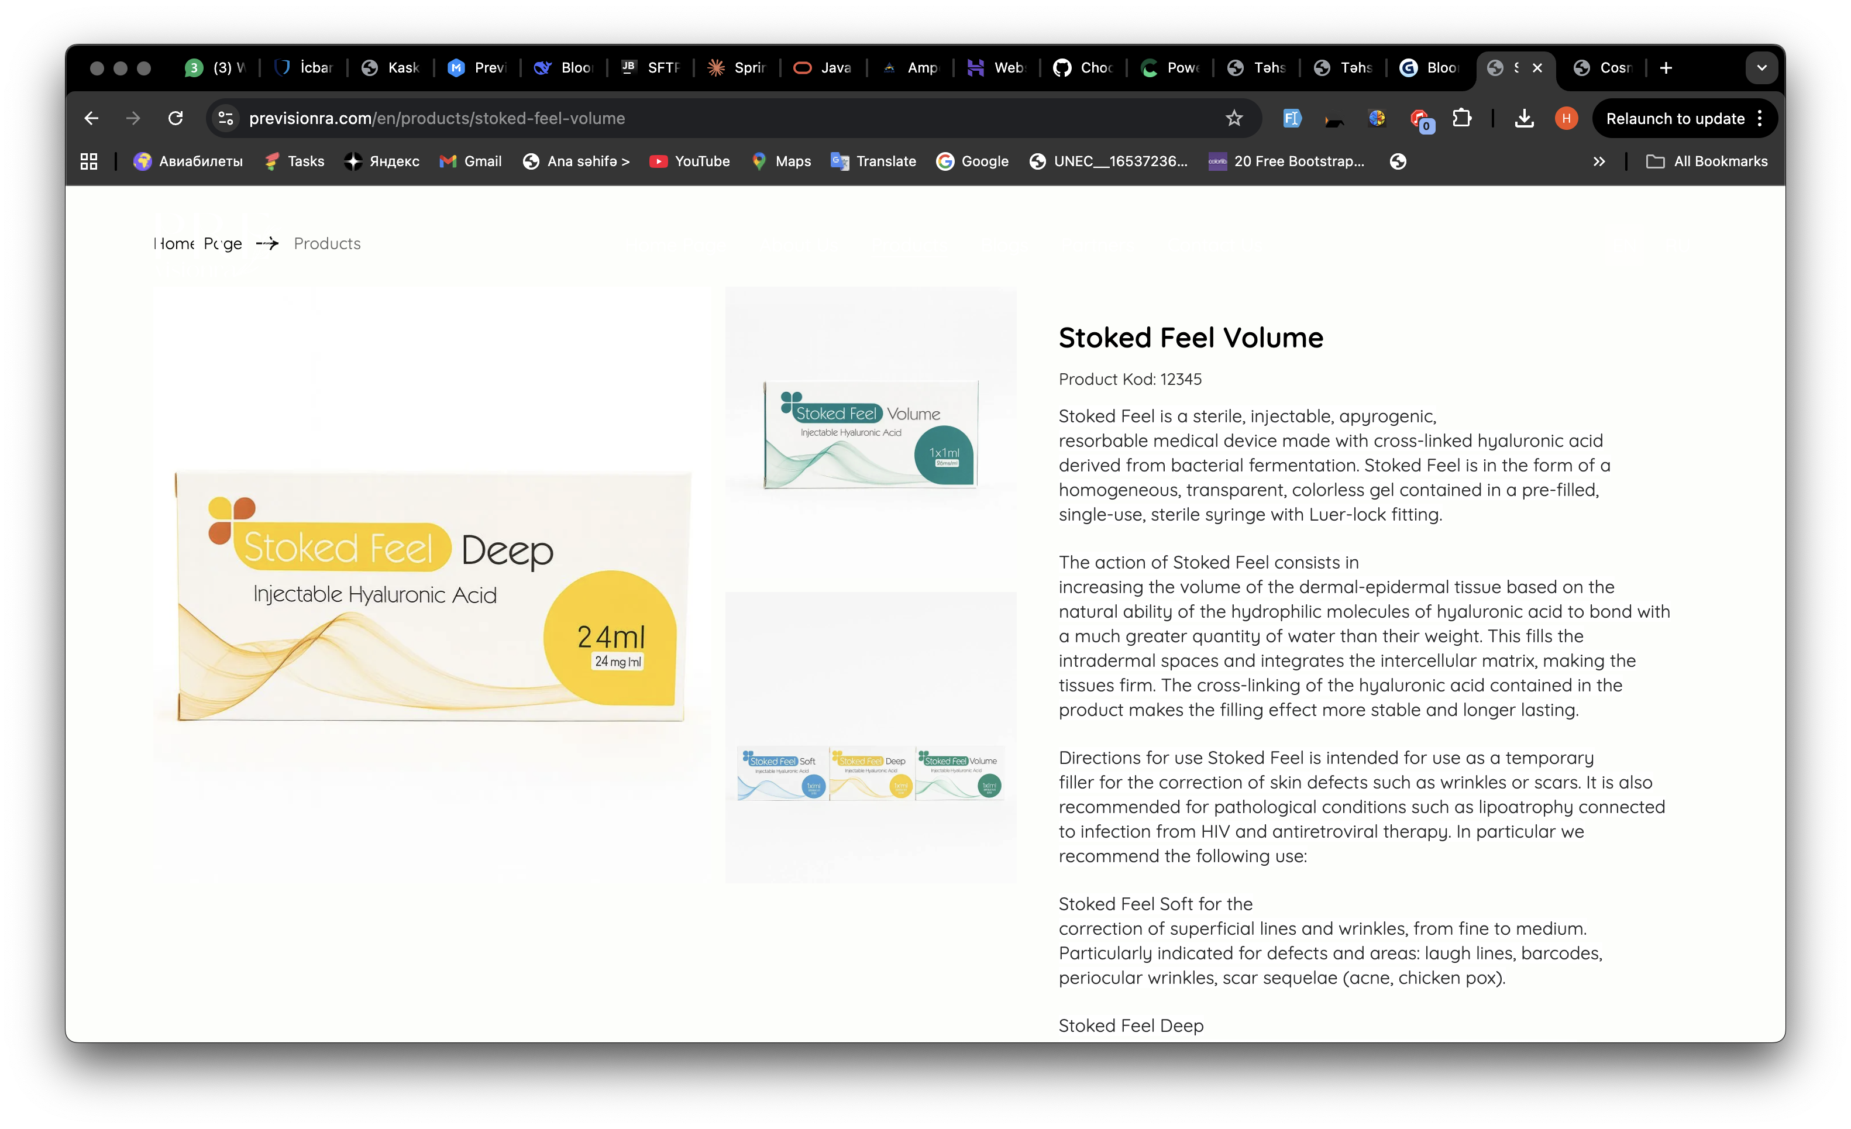Open the YouTube bookmark

pos(690,161)
